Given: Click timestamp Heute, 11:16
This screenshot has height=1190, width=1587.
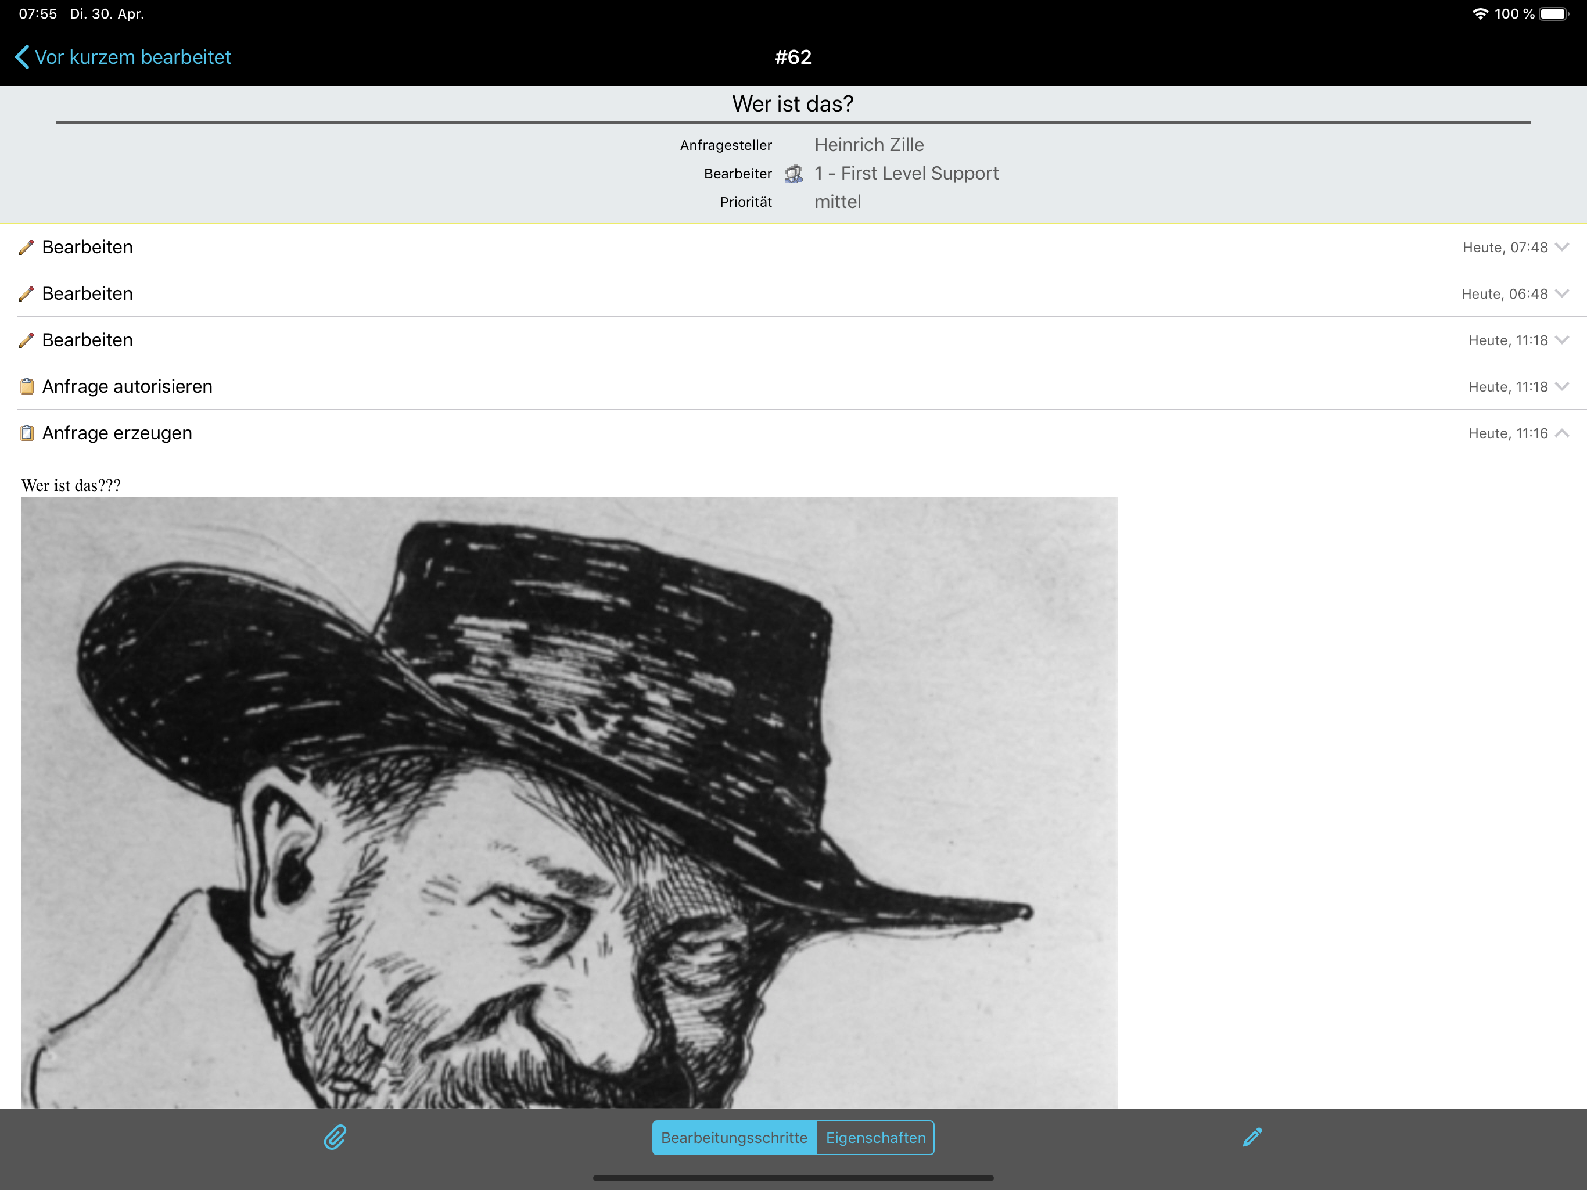Looking at the screenshot, I should click(x=1507, y=433).
